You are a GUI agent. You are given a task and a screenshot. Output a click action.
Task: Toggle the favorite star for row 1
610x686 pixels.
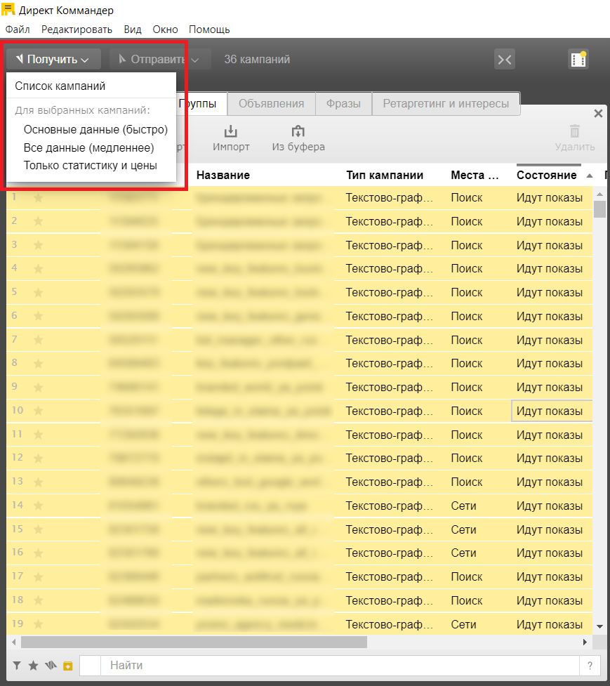click(x=39, y=198)
